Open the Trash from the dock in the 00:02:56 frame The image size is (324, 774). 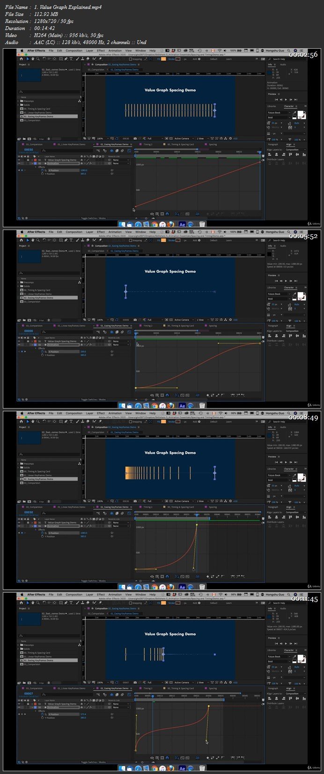point(202,224)
